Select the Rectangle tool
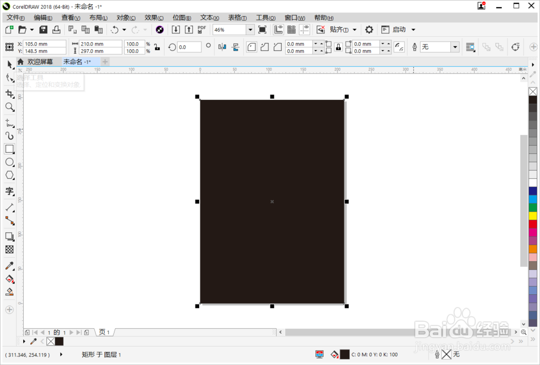The width and height of the screenshot is (540, 365). [10, 149]
